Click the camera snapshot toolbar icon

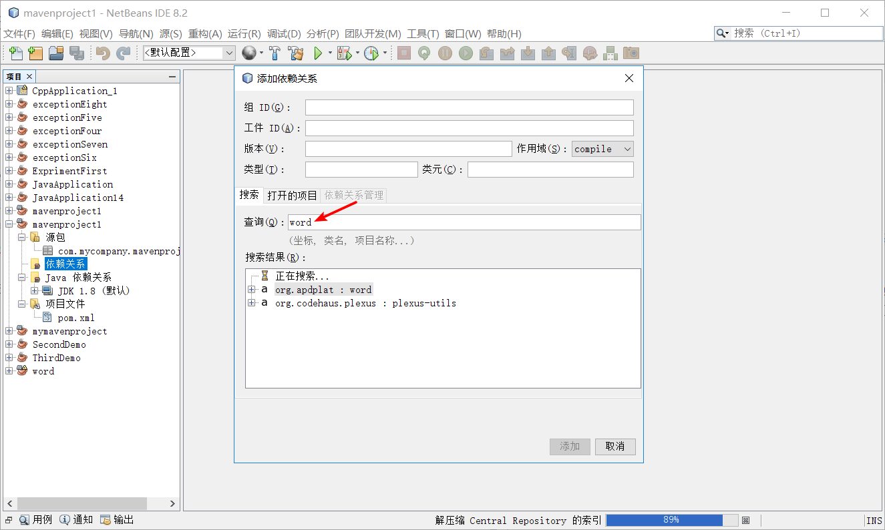(x=631, y=53)
